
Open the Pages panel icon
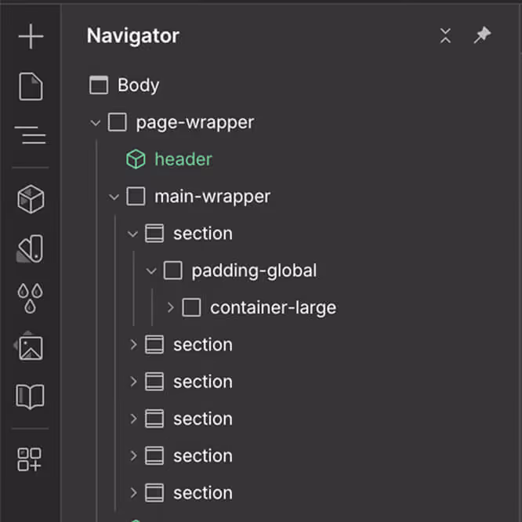31,86
